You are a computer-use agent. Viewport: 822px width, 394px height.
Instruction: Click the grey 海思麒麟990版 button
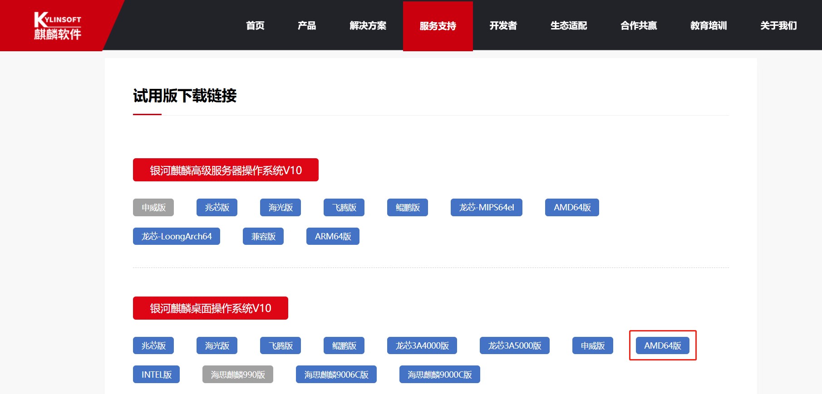[x=238, y=375]
